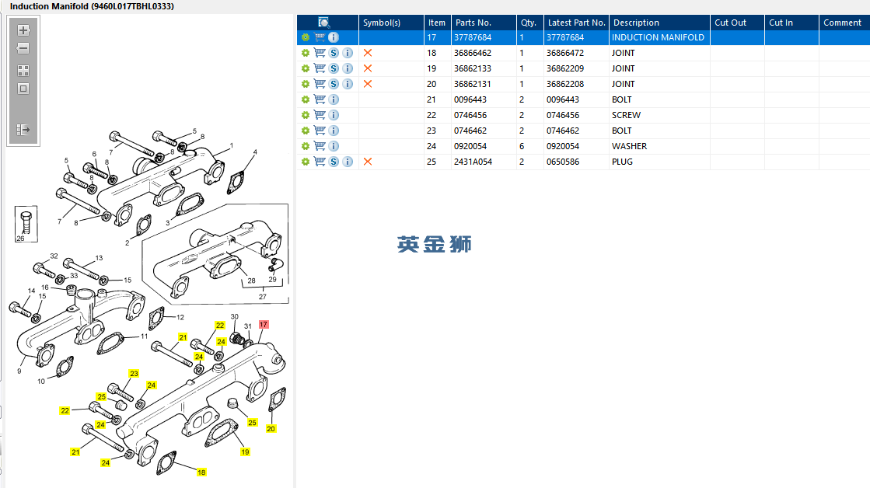Click the green gear icon for item 17
This screenshot has height=488, width=870.
(x=306, y=37)
